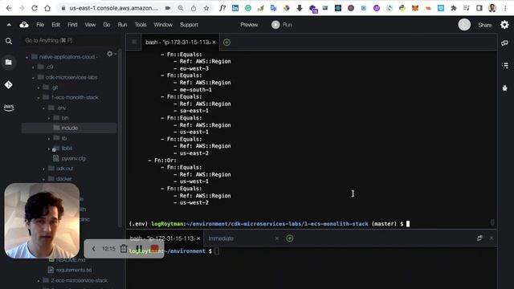Click the Preview button

click(249, 25)
